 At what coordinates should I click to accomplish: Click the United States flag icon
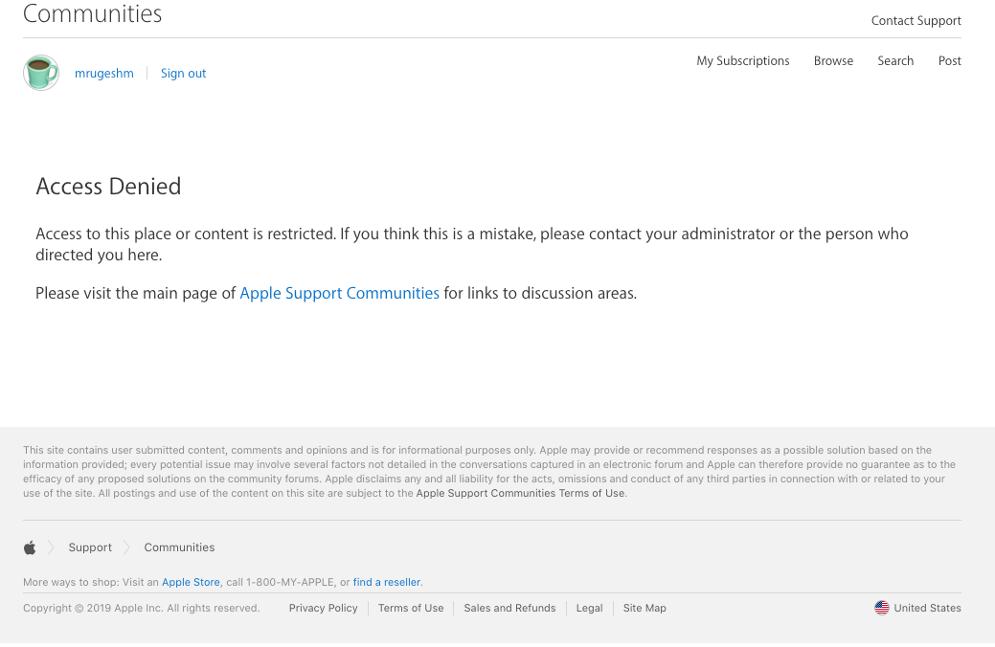[882, 608]
